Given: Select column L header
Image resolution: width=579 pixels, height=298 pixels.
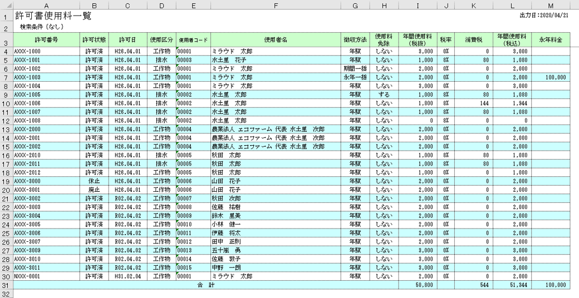Looking at the screenshot, I should coord(512,5).
